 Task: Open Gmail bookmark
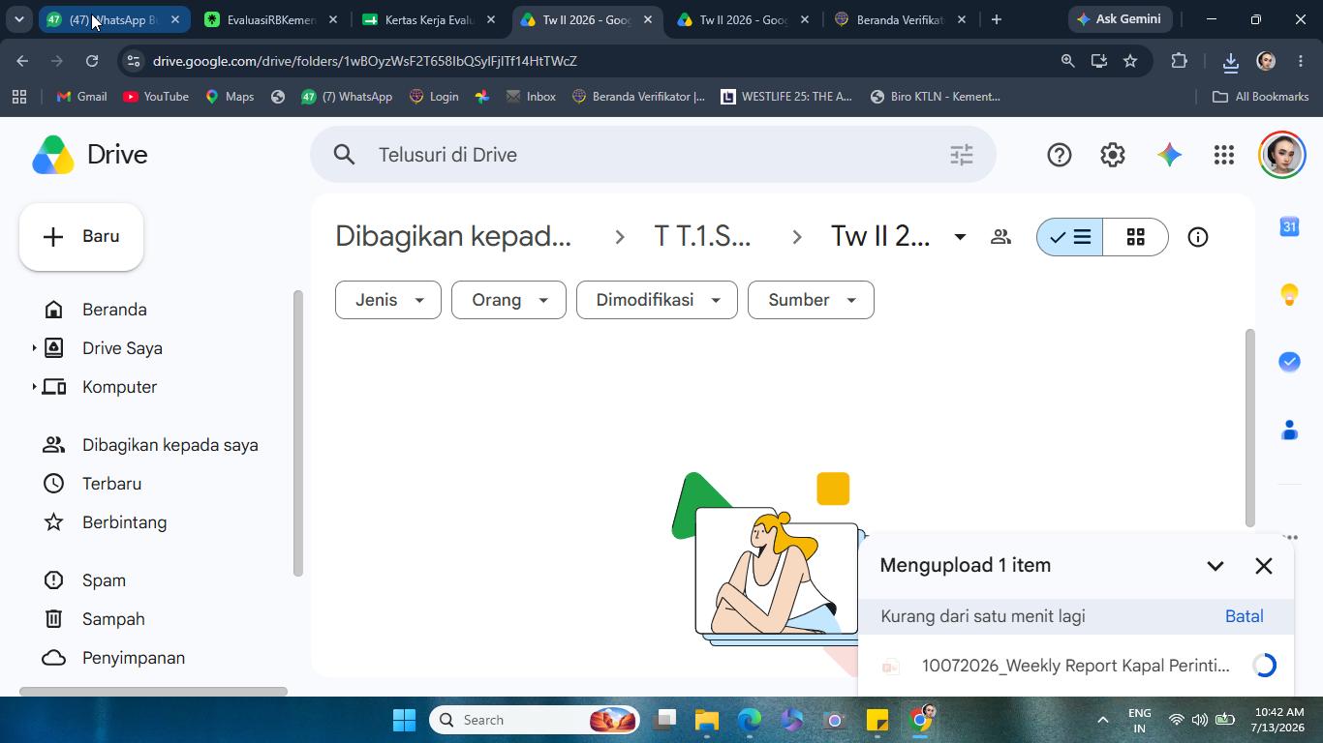tap(81, 97)
